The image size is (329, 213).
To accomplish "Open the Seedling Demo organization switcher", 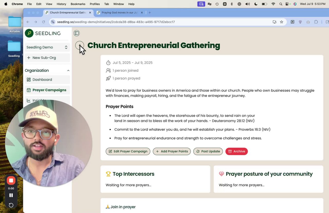I will point(47,47).
